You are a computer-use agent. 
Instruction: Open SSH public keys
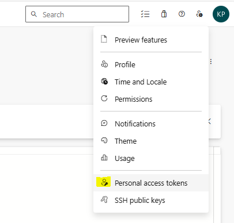[151, 200]
